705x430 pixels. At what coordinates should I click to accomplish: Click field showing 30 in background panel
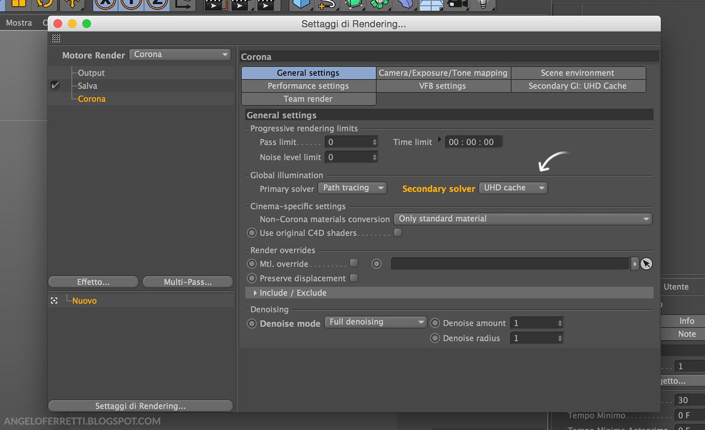point(689,400)
